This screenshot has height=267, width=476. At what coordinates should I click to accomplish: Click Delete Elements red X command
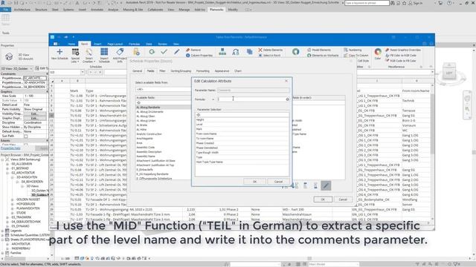click(x=271, y=50)
